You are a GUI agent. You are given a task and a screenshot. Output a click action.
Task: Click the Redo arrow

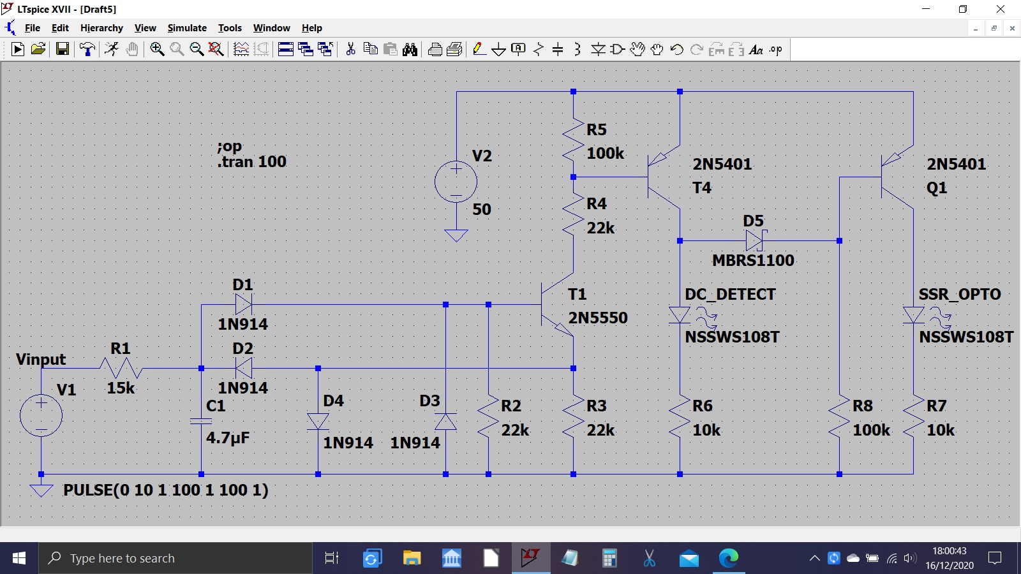697,49
